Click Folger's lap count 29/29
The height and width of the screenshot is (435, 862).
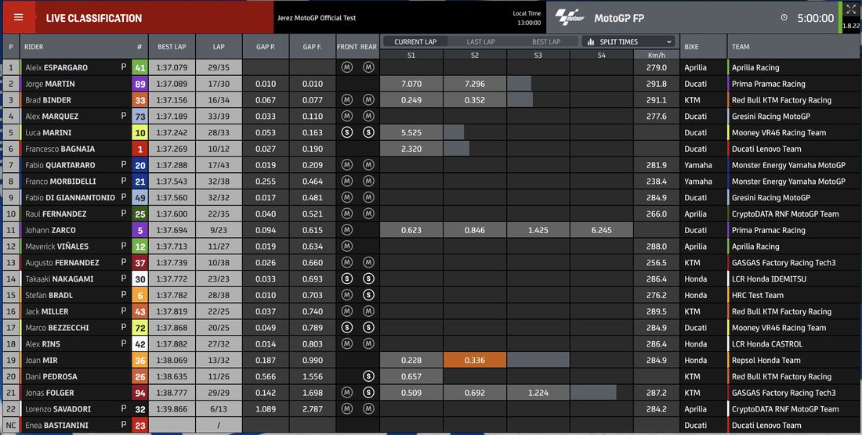point(219,393)
